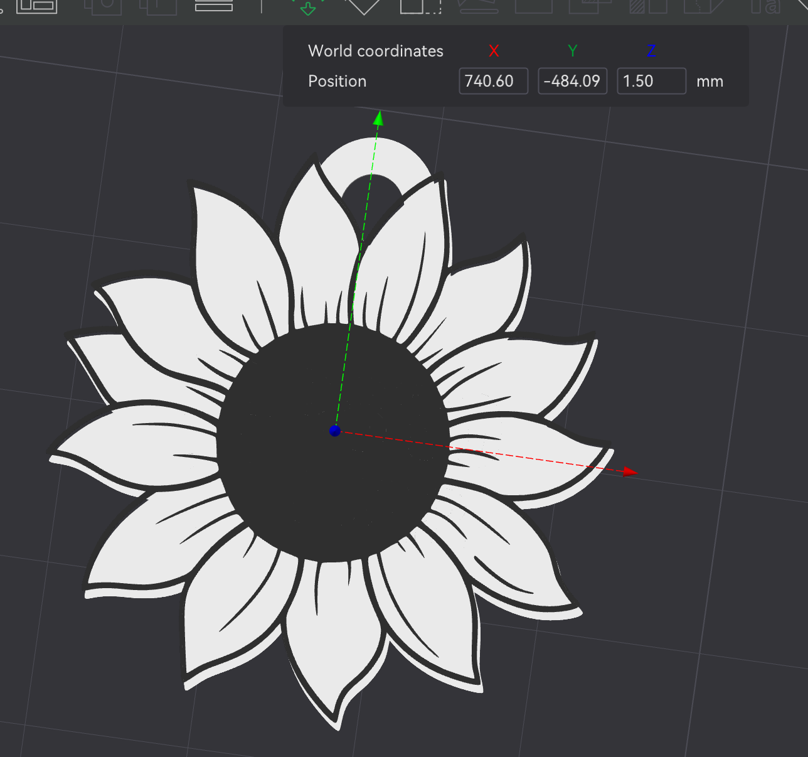Viewport: 808px width, 757px height.
Task: Open the Text Shape tool
Action: (x=764, y=6)
